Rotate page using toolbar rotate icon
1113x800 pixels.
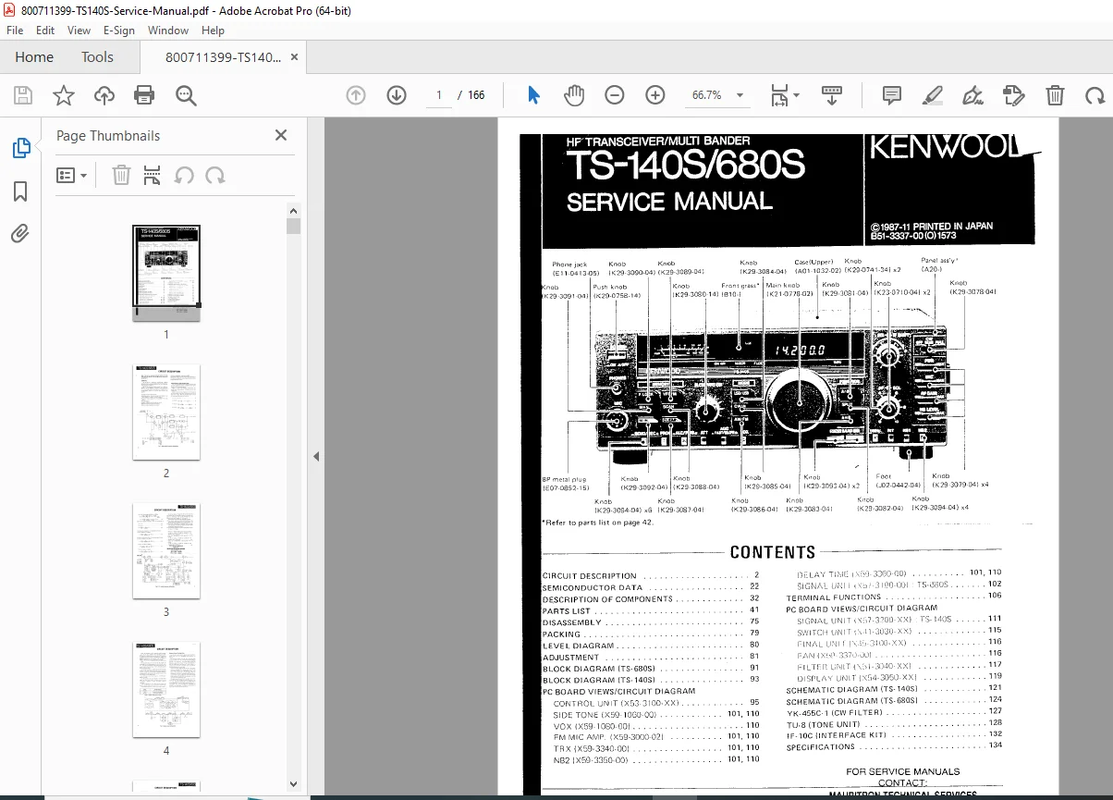[x=1095, y=95]
